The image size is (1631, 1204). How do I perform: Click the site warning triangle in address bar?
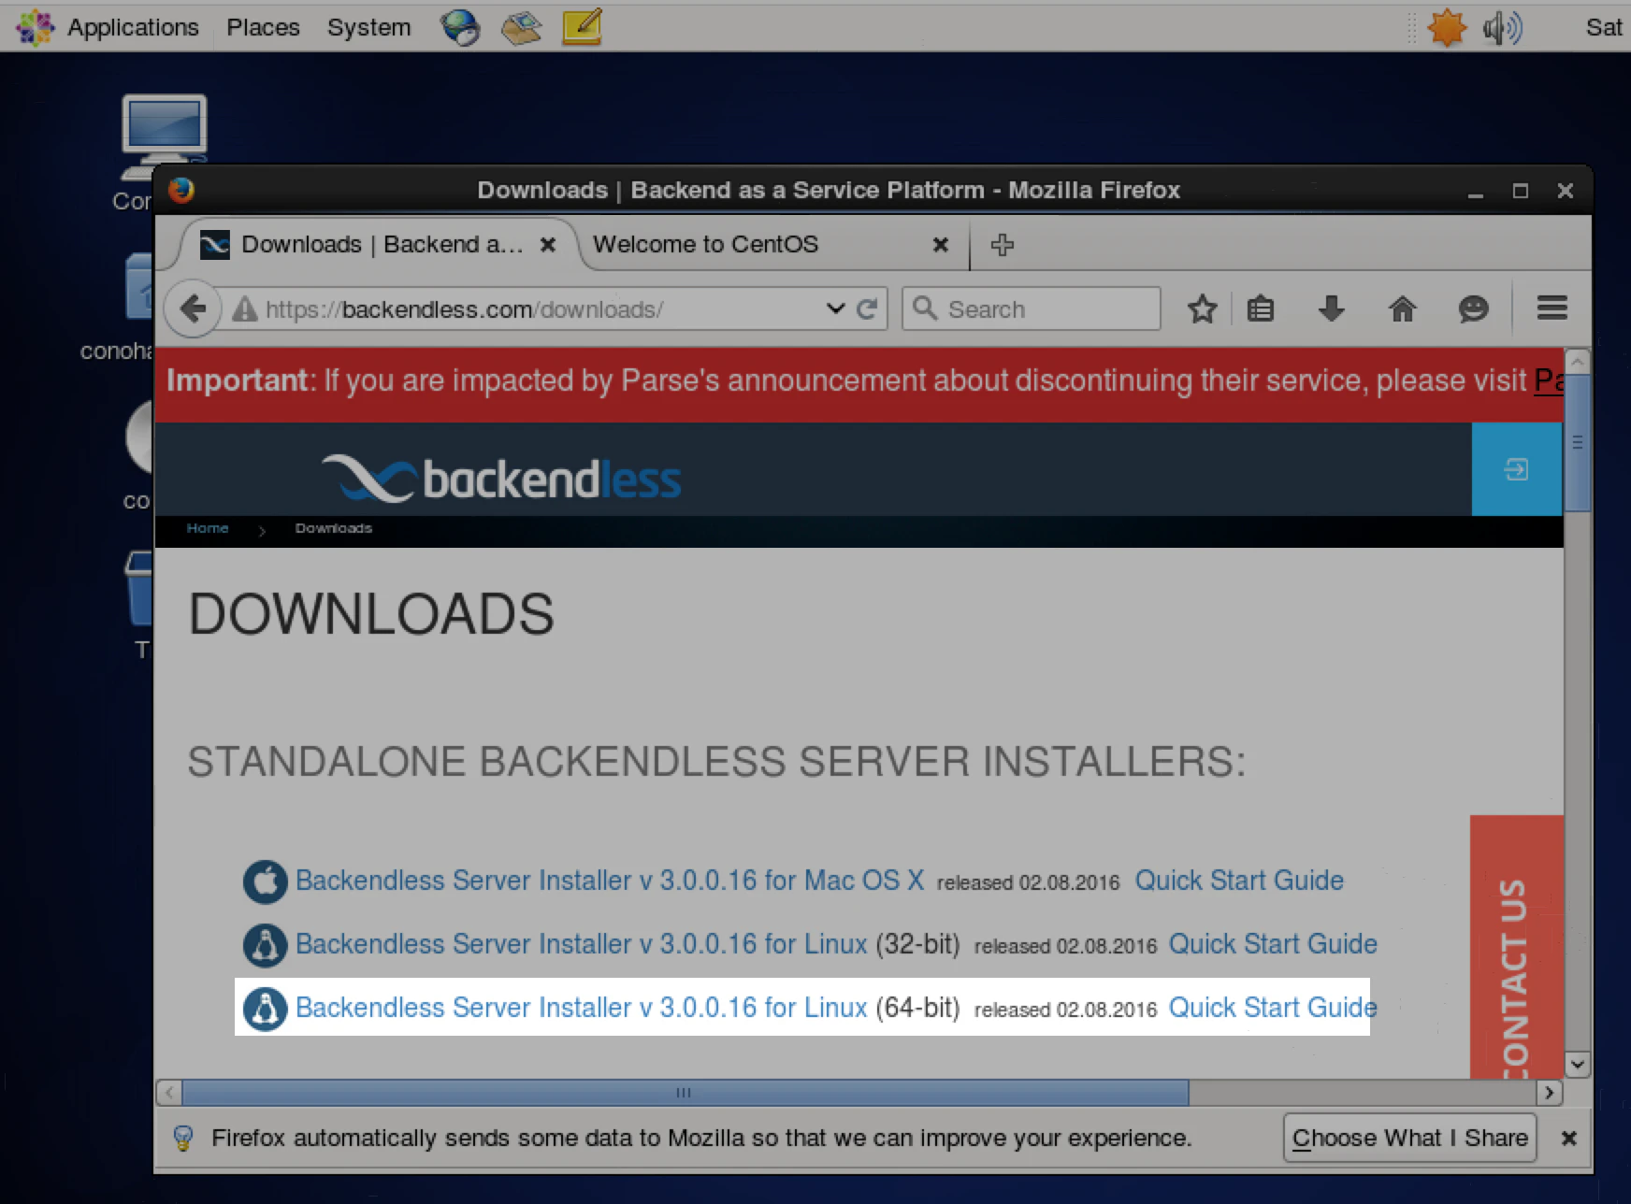click(245, 309)
